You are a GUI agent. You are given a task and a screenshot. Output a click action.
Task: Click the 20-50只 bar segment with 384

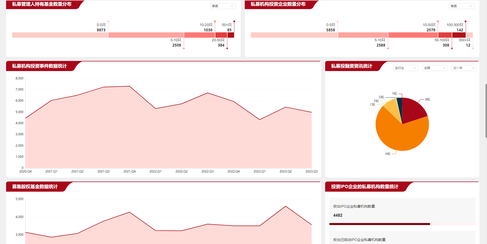[221, 35]
